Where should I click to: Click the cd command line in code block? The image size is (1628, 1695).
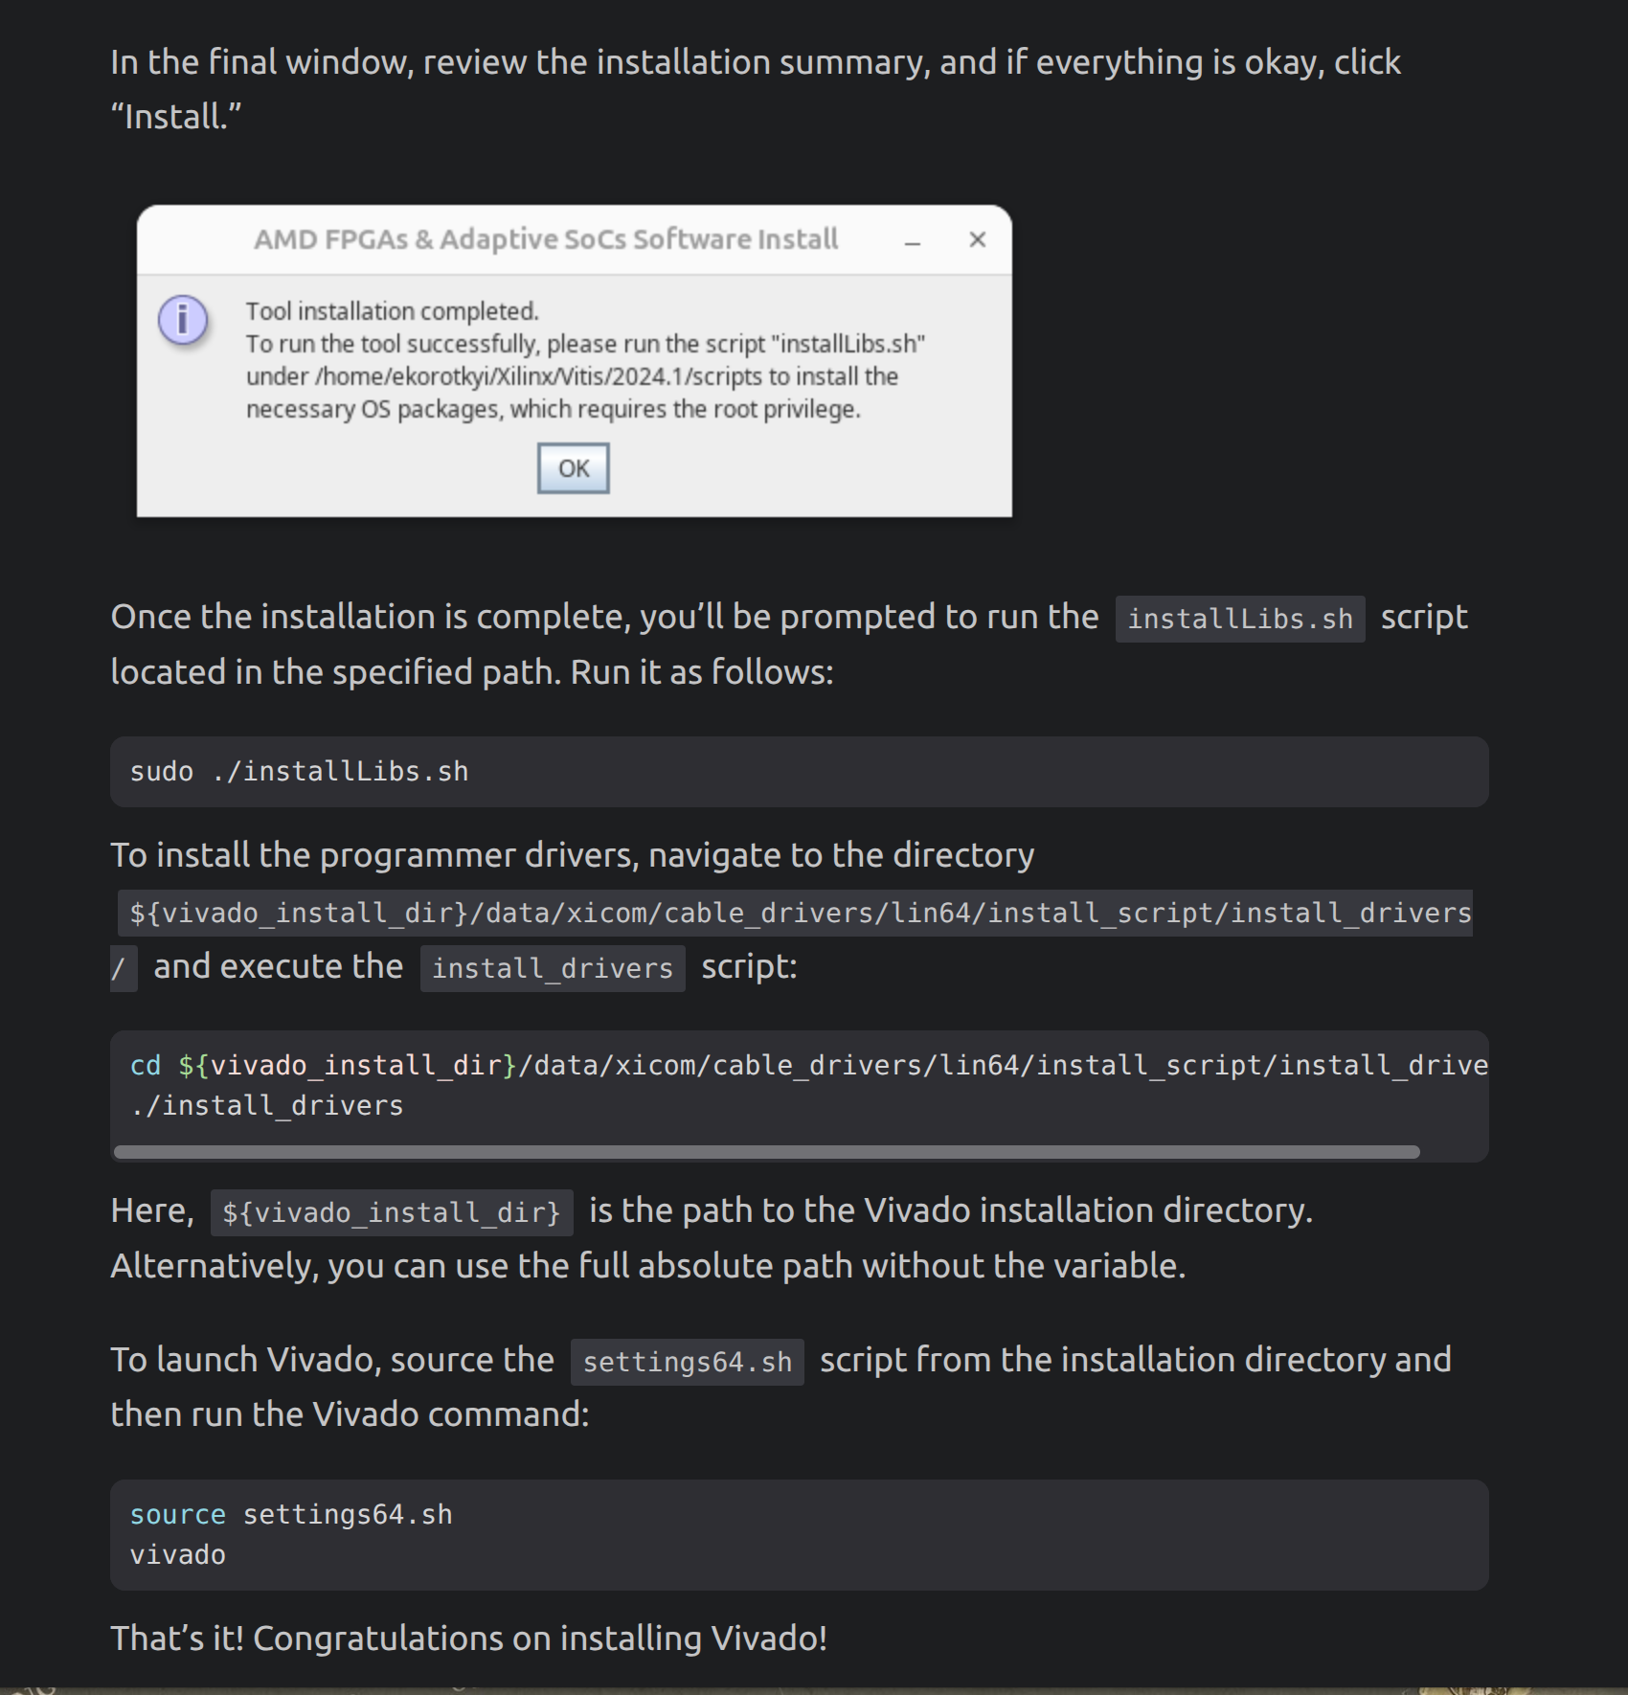click(808, 1065)
